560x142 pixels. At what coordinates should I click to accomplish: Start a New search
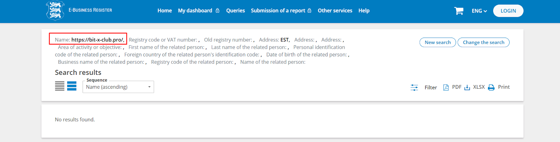pyautogui.click(x=437, y=42)
